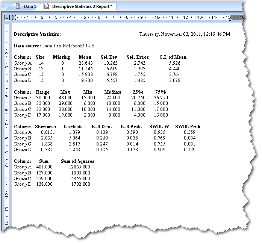Screen dimensions: 262x244
Task: Click Group A 25% value 20.750
Action: [x=138, y=98]
